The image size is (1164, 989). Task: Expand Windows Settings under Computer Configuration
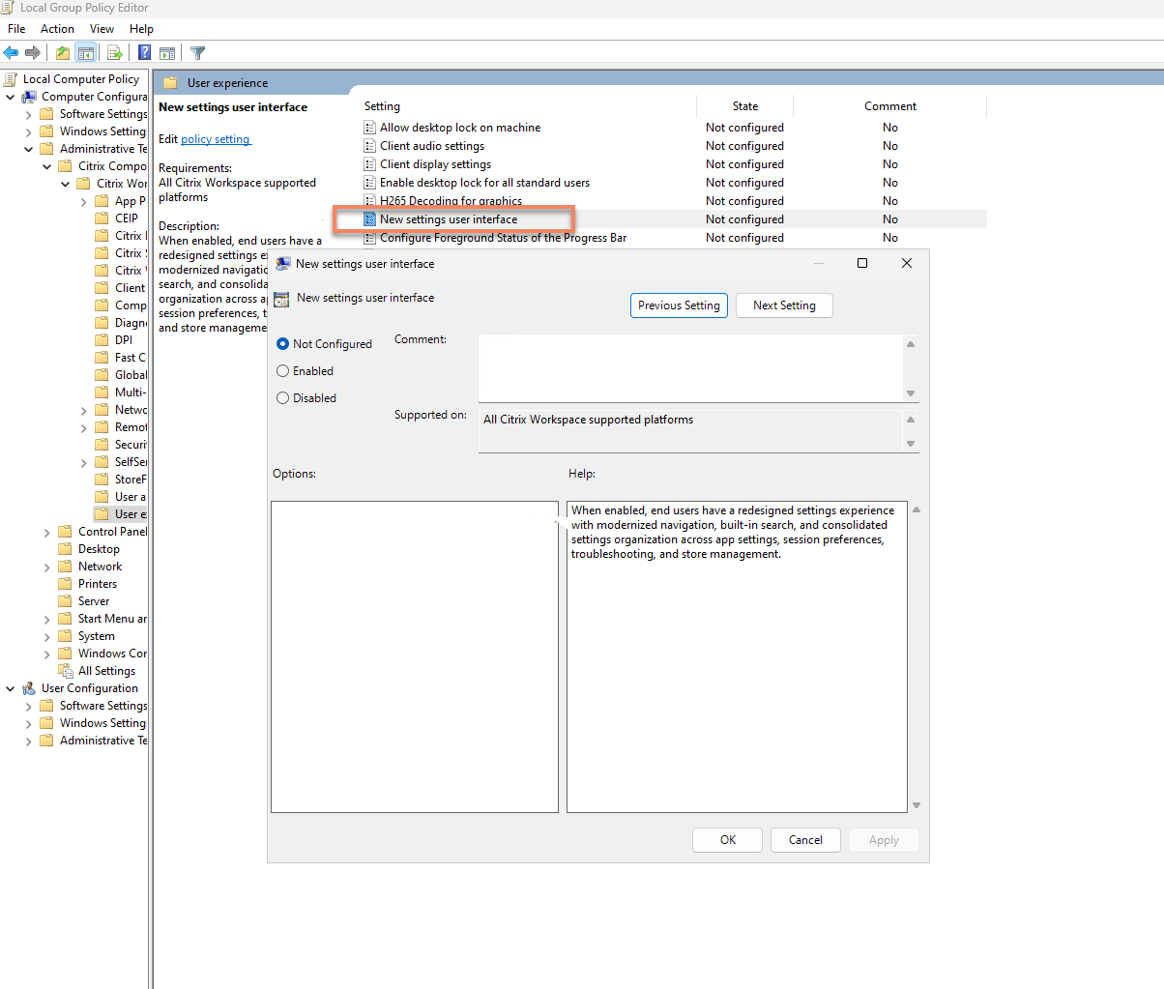click(x=29, y=131)
